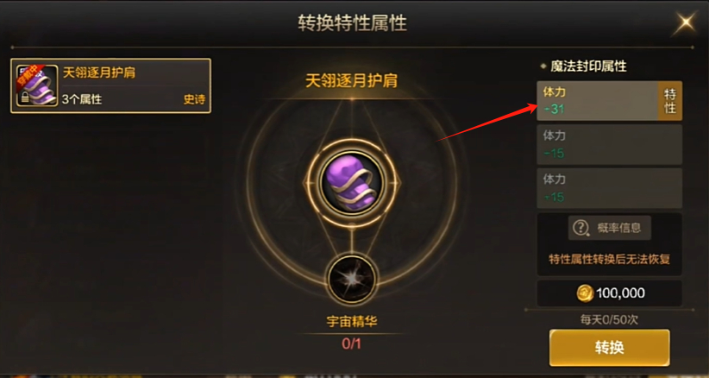Click the 魔法封印属性 section header
Image resolution: width=709 pixels, height=378 pixels.
coord(588,66)
